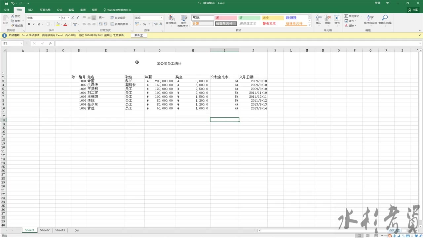Screen dimensions: 423x238
Task: Toggle Wrap Text (自动换行)
Action: (118, 18)
